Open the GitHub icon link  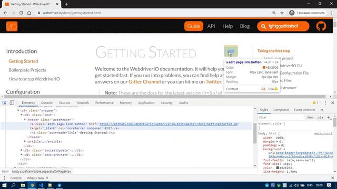point(321,26)
